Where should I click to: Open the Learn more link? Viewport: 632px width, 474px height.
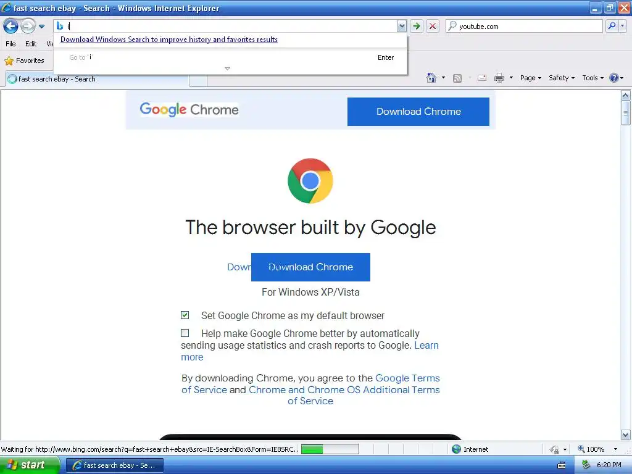click(426, 346)
